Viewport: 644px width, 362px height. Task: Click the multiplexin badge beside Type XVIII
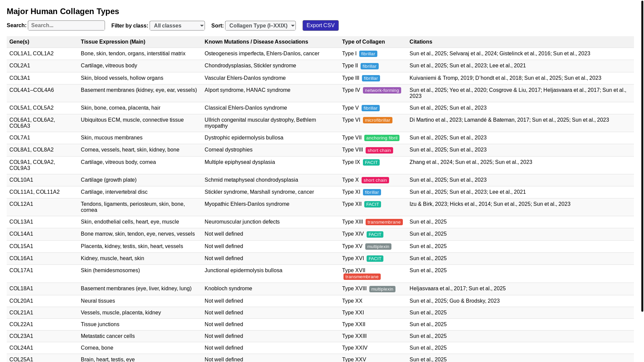[382, 289]
